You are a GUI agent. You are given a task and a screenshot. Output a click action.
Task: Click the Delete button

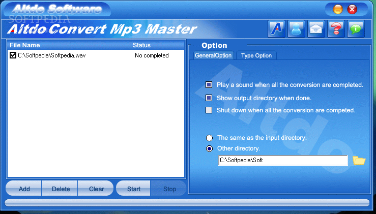click(60, 189)
